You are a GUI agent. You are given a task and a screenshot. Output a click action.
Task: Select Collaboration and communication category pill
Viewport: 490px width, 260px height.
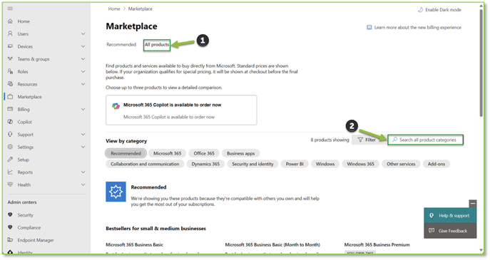coord(145,164)
